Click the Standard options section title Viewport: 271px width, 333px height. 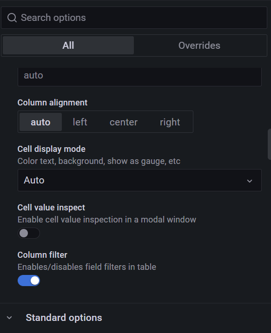click(x=64, y=318)
